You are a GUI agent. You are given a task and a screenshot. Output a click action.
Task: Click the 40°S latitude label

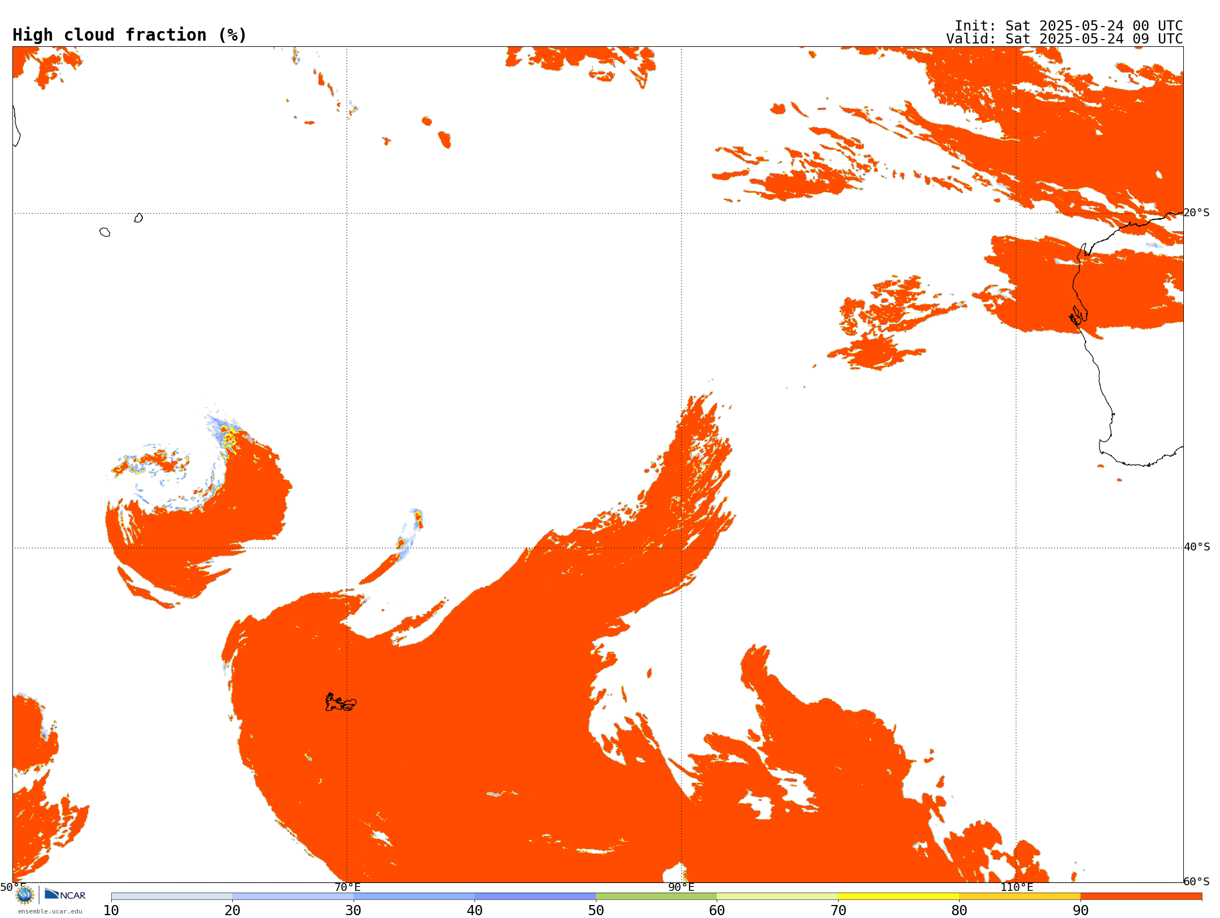point(1197,547)
